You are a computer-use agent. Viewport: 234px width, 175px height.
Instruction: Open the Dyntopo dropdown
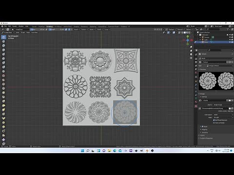pyautogui.click(x=172, y=30)
